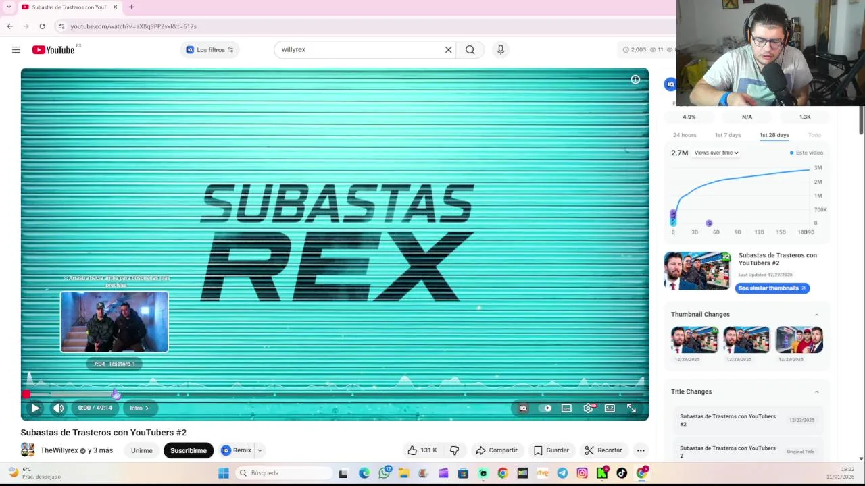Open thumbnail change dated 12/29/2025

coord(694,340)
